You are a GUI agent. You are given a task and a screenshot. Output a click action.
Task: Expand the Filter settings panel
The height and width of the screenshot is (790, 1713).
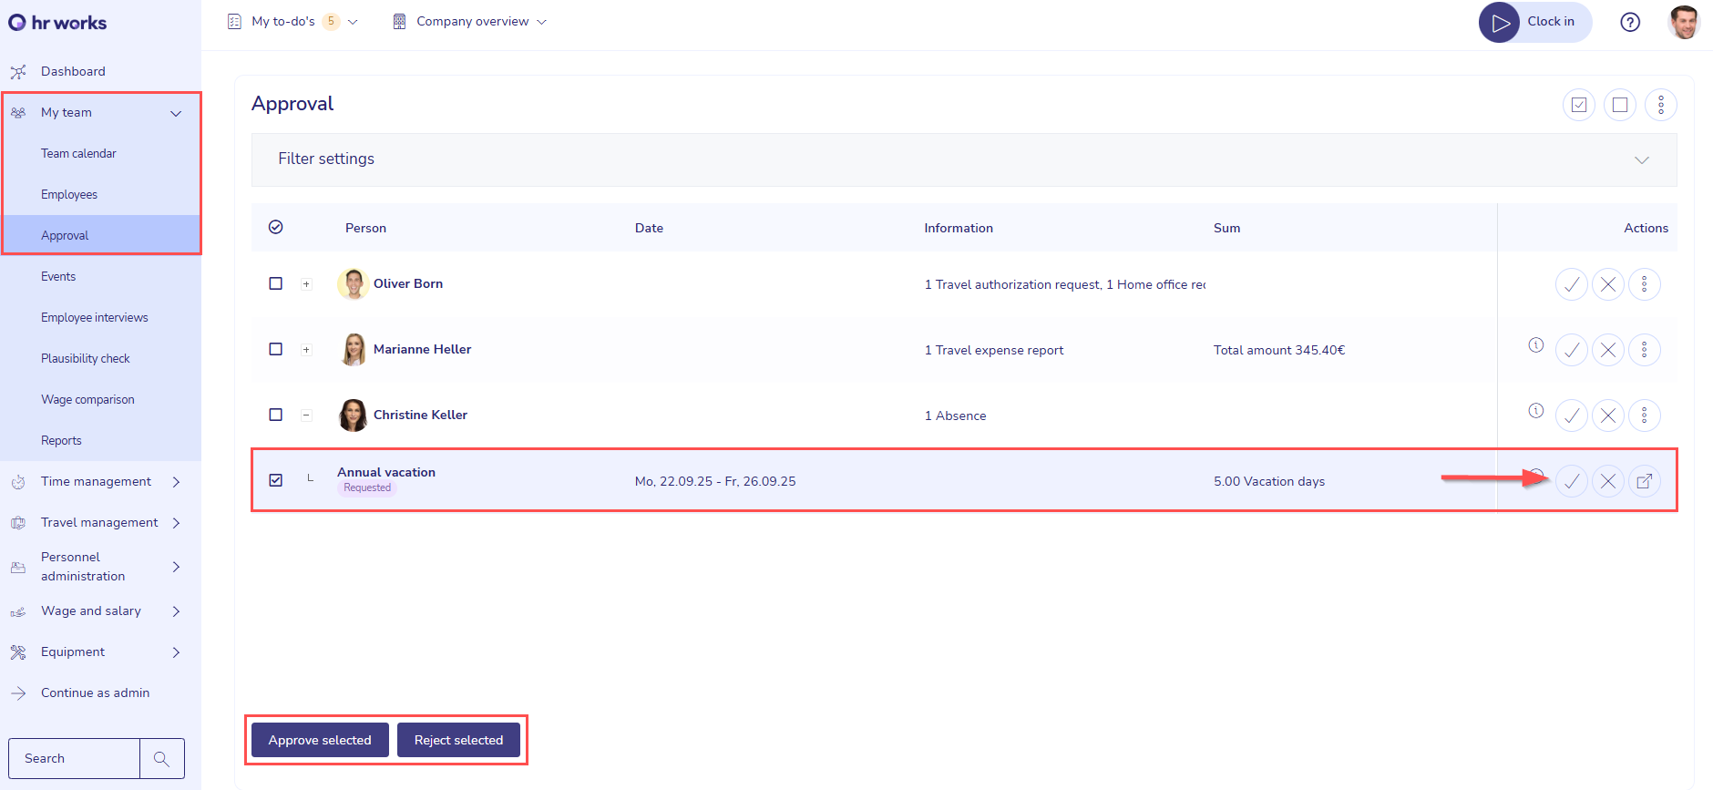click(x=1641, y=160)
